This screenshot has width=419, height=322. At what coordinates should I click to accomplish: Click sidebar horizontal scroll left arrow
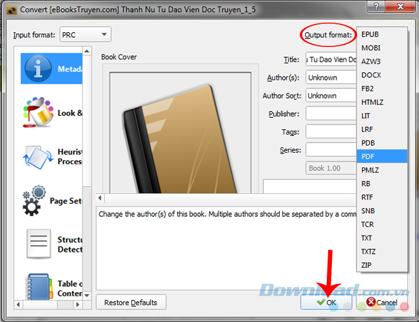(x=18, y=305)
